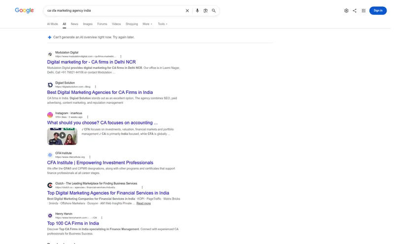
Task: Open more options for Digiad Solution result
Action: [x=95, y=87]
